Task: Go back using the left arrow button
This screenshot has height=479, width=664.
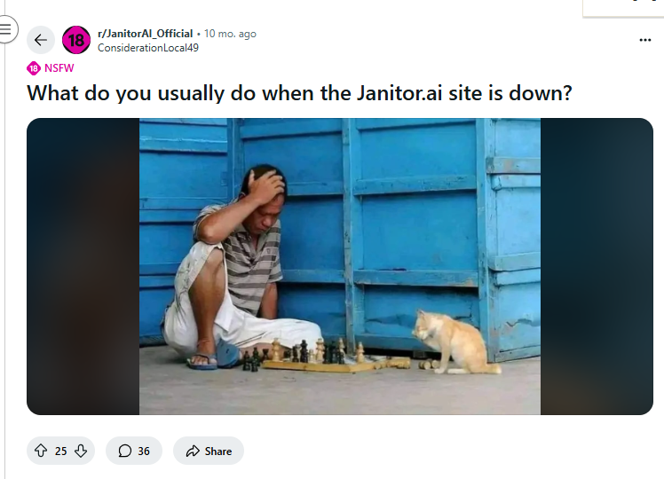Action: click(41, 40)
